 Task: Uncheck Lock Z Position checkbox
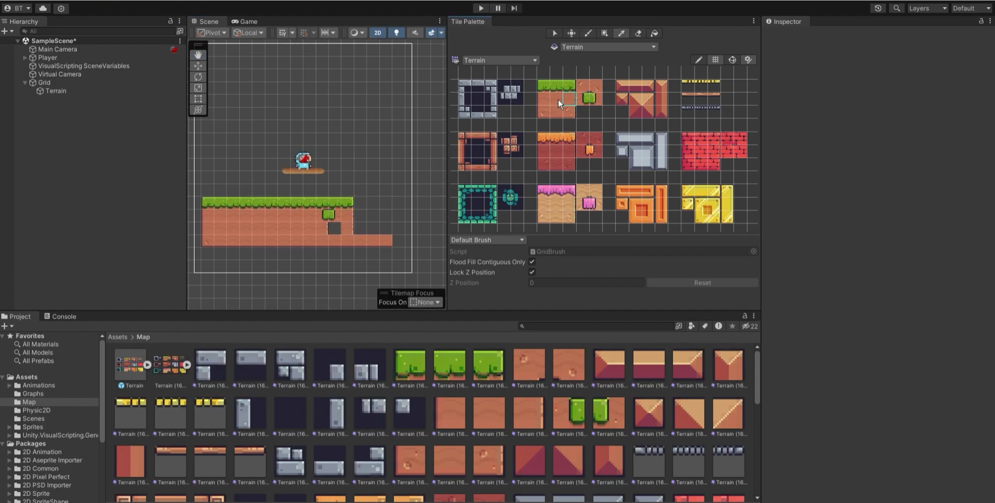pos(532,272)
